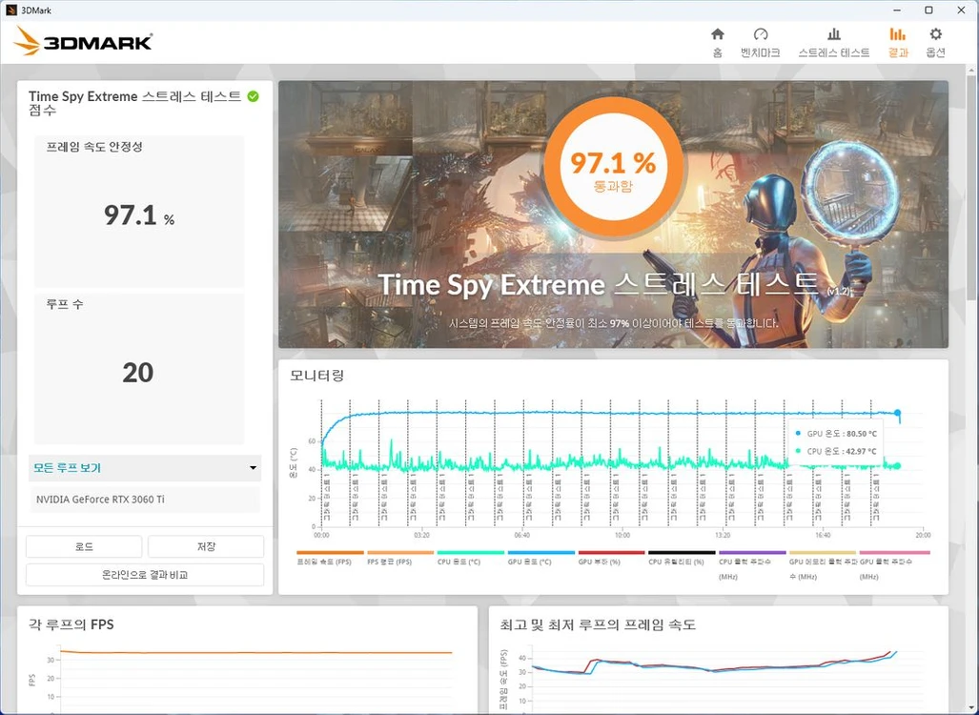
Task: Toggle the FPS 평균 (FPS) legend
Action: (399, 558)
